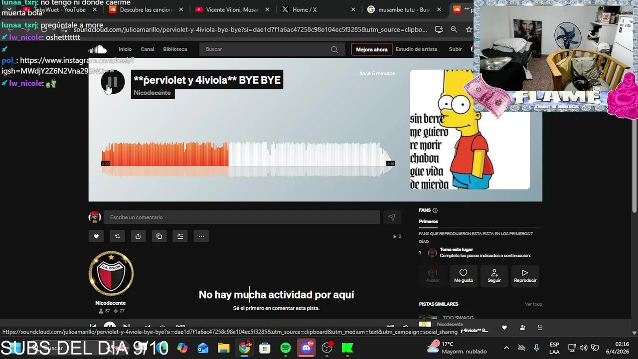Follow artist from the bottom player bar
The width and height of the screenshot is (638, 359).
tap(522, 328)
